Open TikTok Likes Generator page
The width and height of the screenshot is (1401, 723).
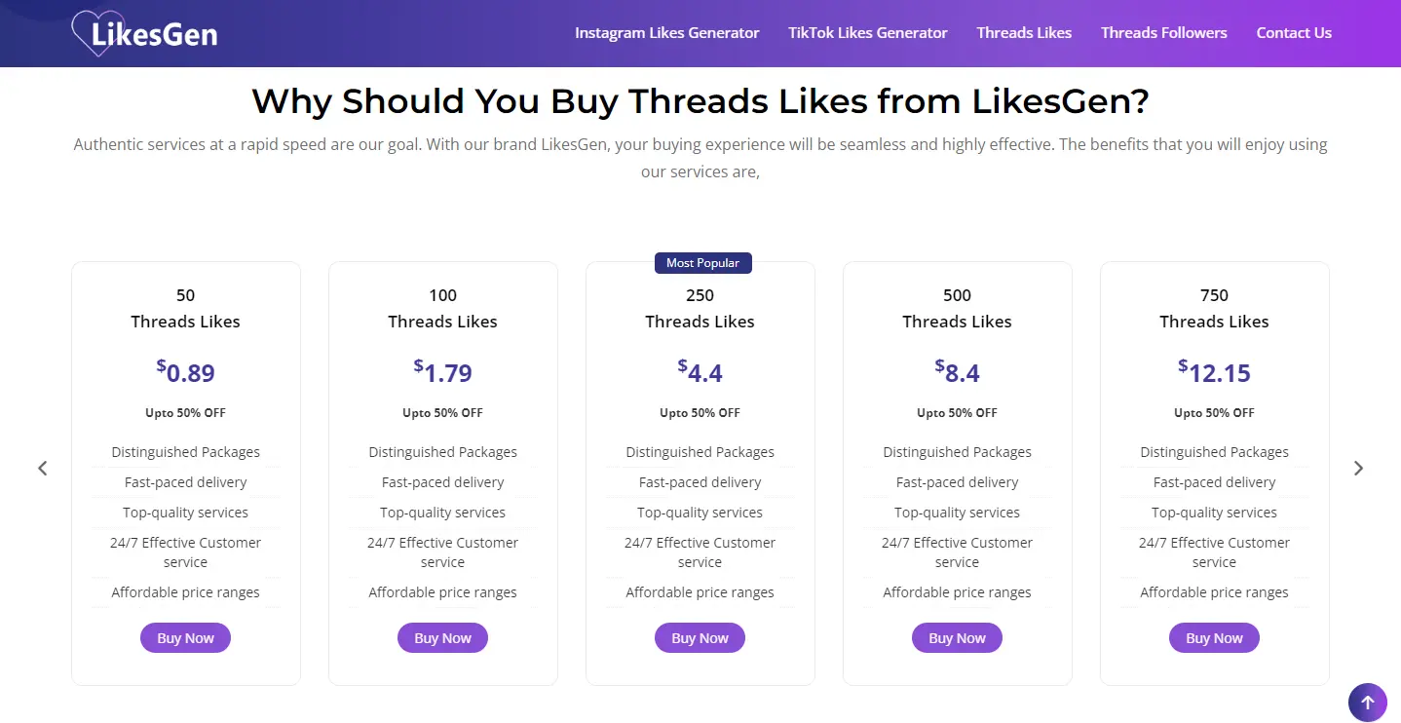[x=867, y=33]
